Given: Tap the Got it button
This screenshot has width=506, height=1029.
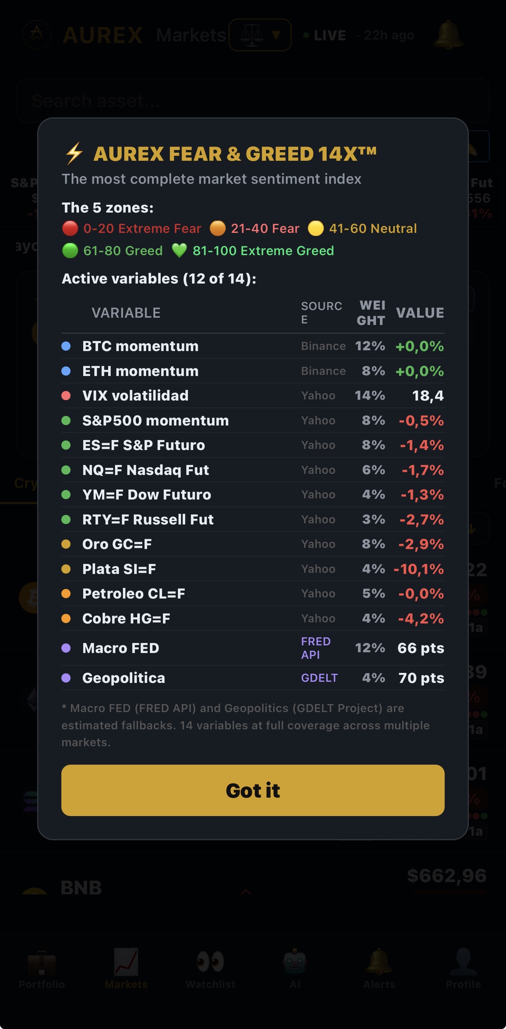Looking at the screenshot, I should click(253, 790).
